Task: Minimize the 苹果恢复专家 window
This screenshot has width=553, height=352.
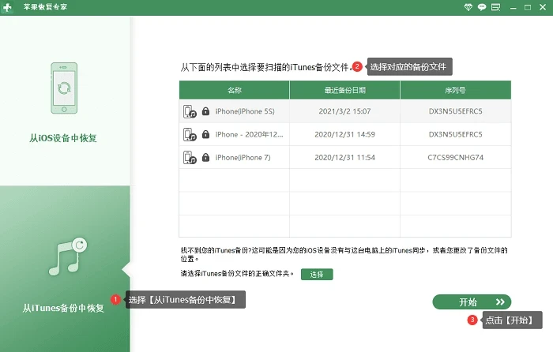Action: (x=513, y=7)
